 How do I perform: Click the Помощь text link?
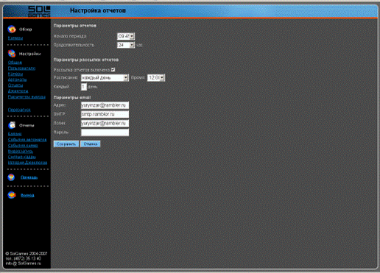point(29,177)
